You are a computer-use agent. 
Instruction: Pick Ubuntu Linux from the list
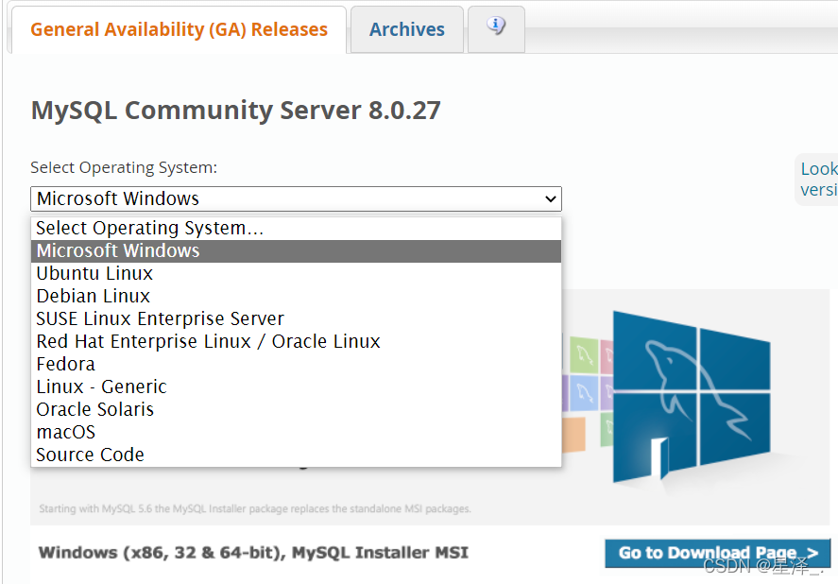(94, 273)
